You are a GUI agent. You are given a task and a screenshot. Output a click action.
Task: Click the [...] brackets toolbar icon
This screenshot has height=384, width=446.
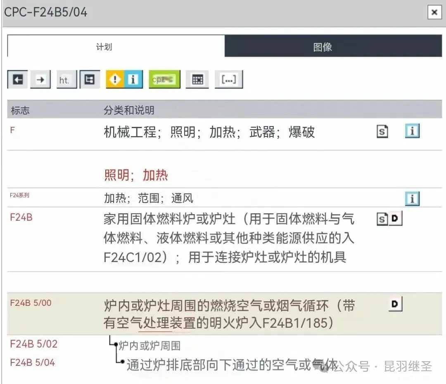coord(228,80)
